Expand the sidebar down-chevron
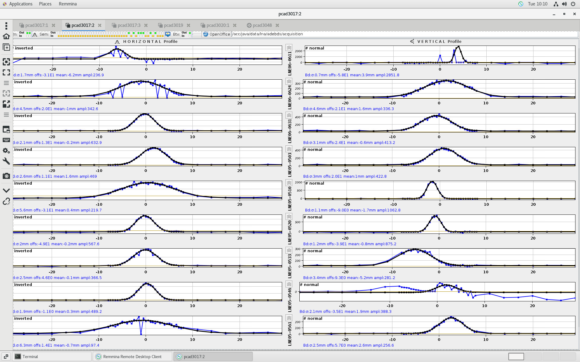Image resolution: width=580 pixels, height=362 pixels. point(6,191)
